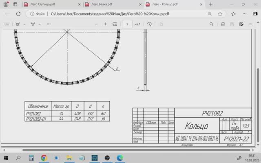Close the Лего - Кольцо.pdf tab

[201, 4]
